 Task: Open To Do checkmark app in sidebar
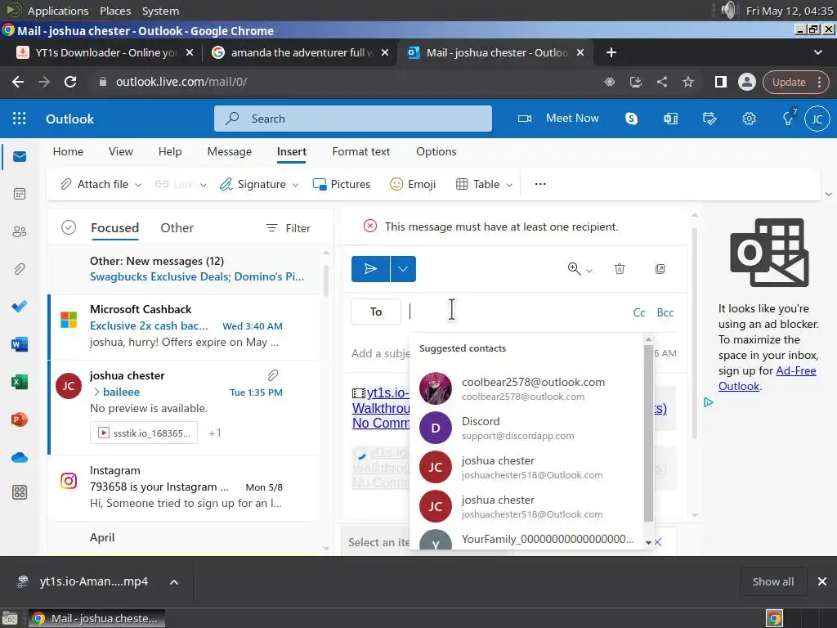(20, 306)
